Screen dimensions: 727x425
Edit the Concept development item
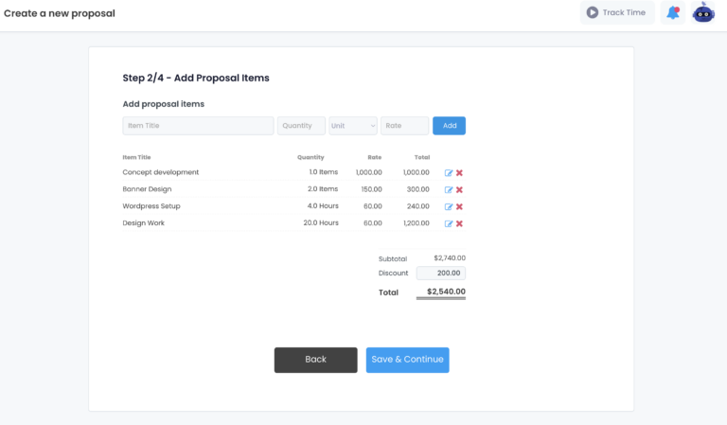click(449, 173)
